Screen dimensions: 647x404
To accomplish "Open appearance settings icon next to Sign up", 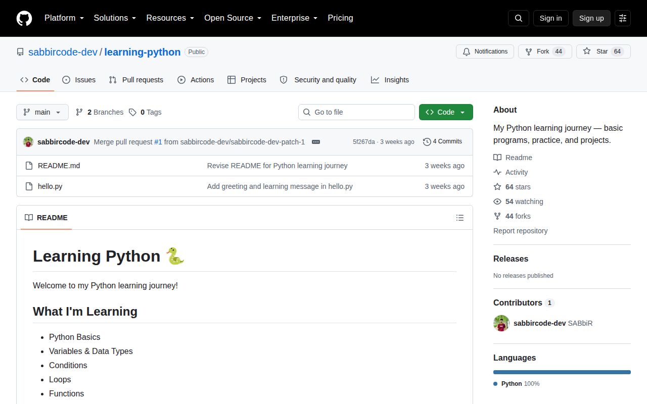I will coord(623,18).
